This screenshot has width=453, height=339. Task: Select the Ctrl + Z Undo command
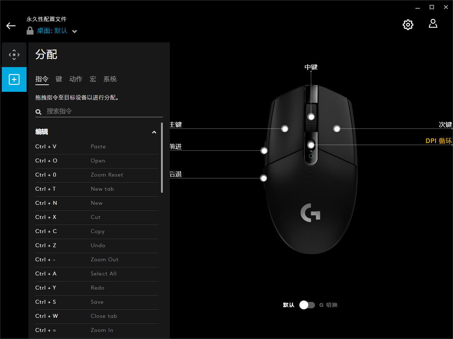click(97, 246)
